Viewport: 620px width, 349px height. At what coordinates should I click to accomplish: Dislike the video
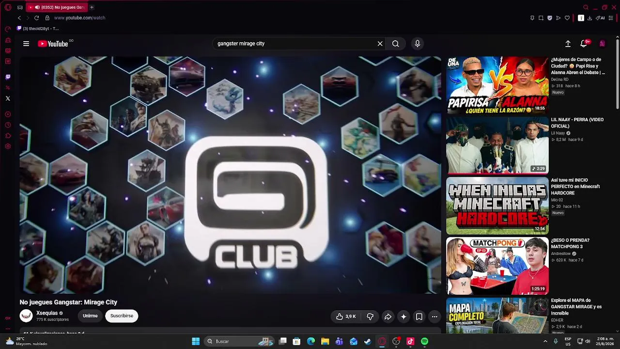click(x=370, y=317)
